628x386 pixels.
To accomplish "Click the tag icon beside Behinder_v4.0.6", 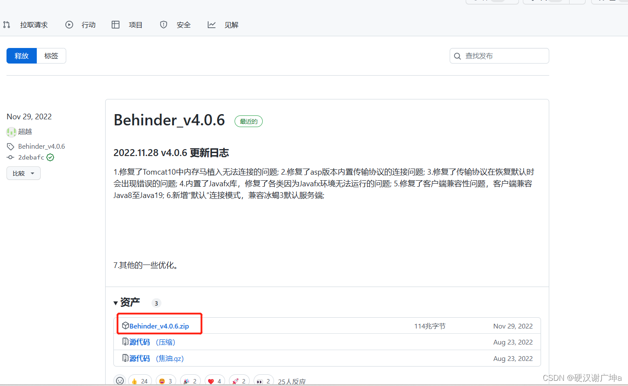I will coord(11,147).
